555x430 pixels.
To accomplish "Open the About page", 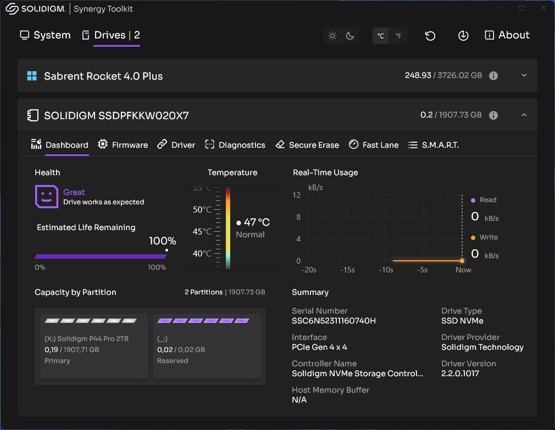I will [x=507, y=35].
